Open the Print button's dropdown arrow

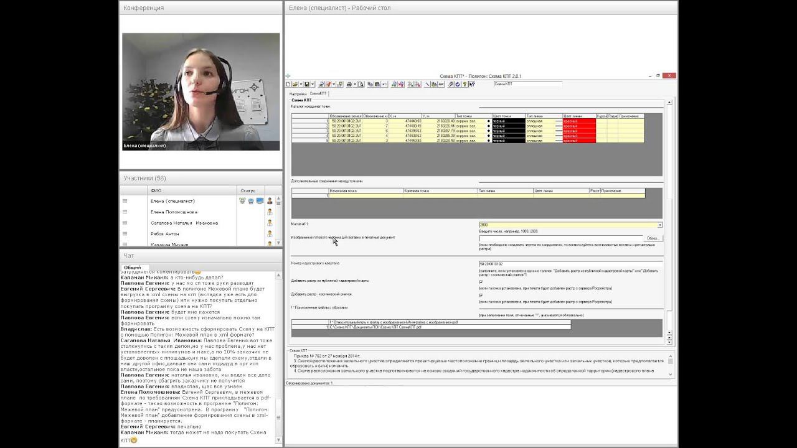pos(354,84)
